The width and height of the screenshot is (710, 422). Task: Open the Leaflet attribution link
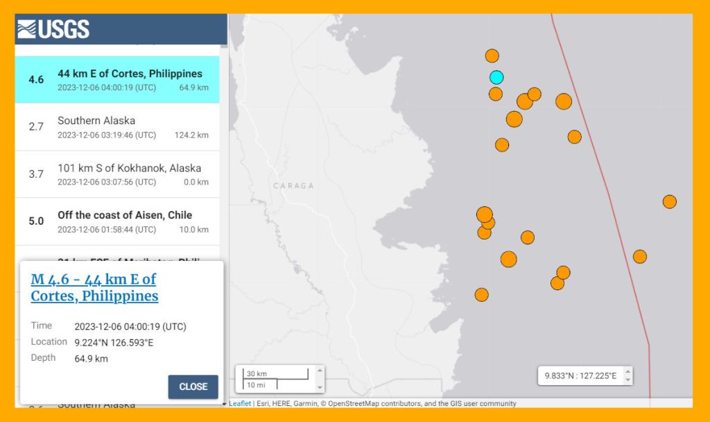tap(240, 403)
